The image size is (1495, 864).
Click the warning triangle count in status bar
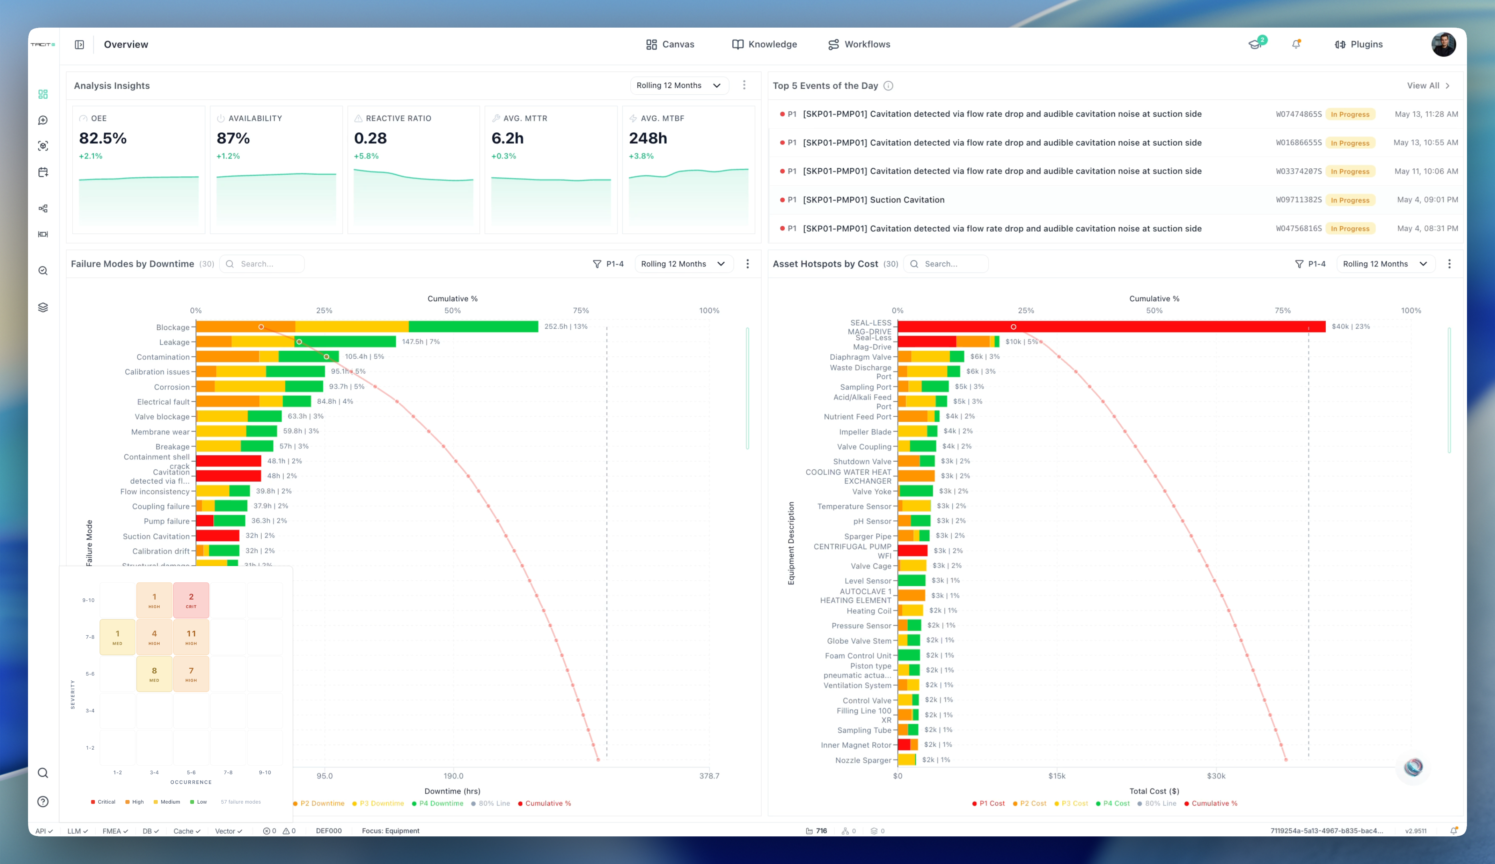pyautogui.click(x=289, y=831)
